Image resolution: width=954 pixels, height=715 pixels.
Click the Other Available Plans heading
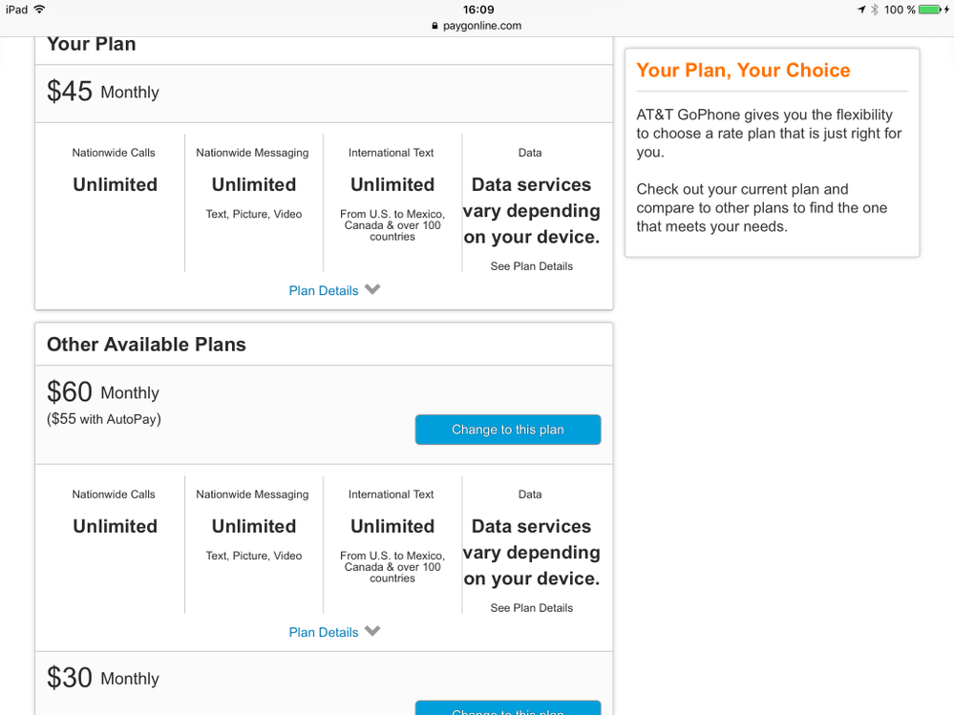(146, 345)
